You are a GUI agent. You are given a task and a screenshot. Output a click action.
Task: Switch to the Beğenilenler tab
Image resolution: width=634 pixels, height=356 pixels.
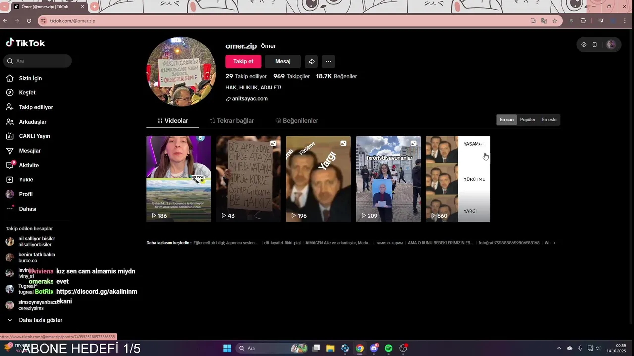[x=297, y=121]
